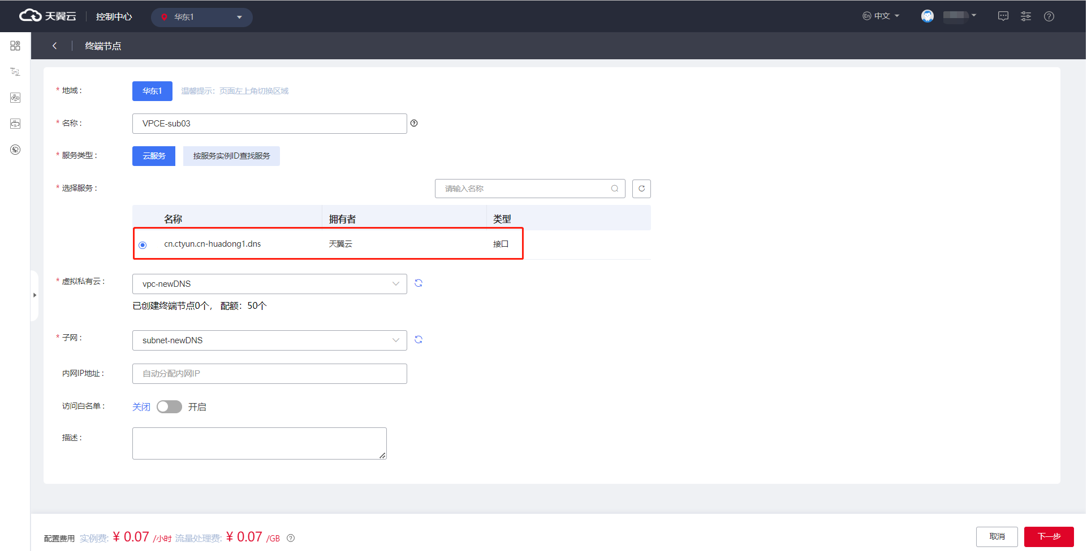Expand the account name dropdown arrow
1087x551 pixels.
974,16
